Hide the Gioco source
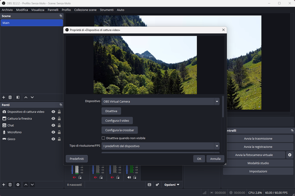 point(54,139)
